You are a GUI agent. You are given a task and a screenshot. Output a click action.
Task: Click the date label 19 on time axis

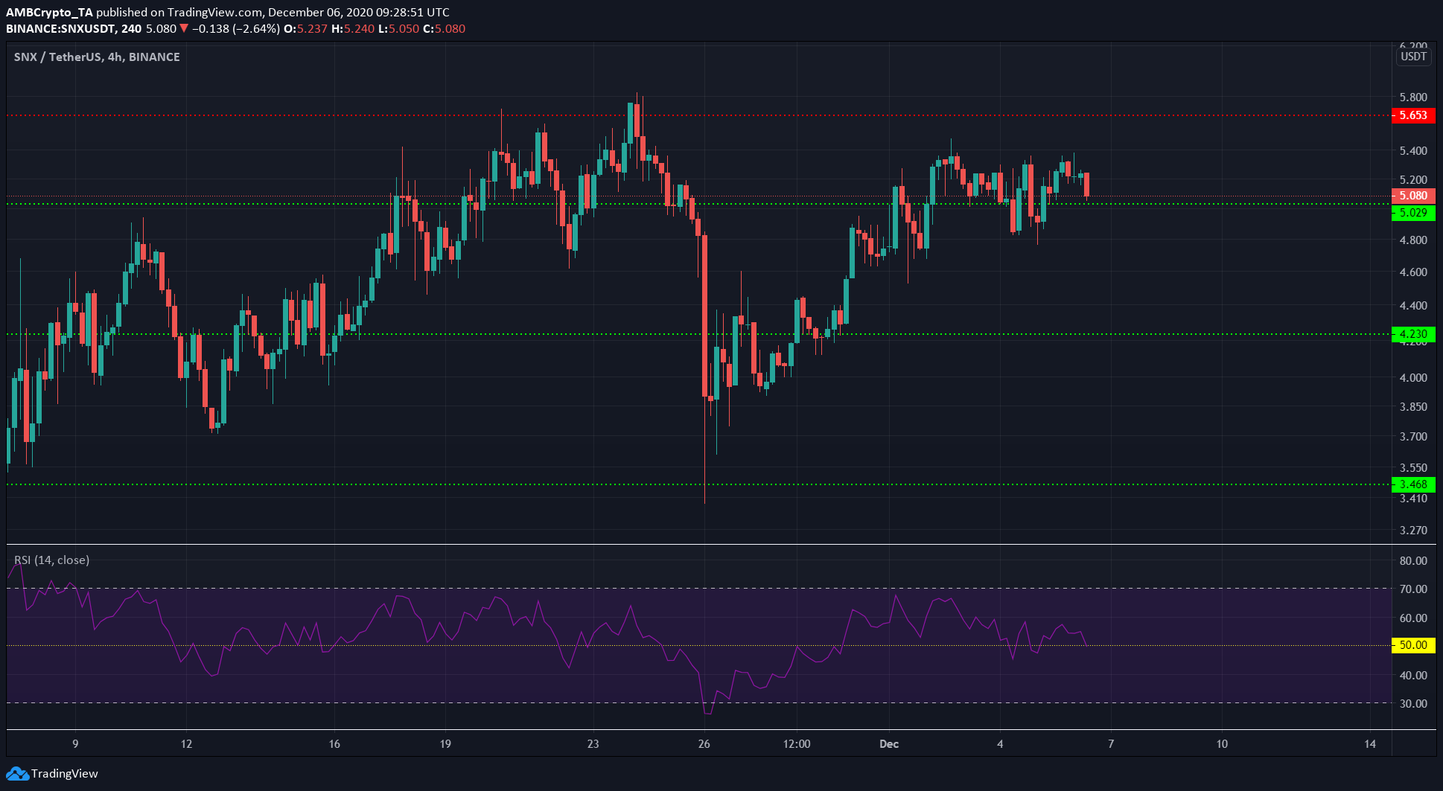coord(445,744)
